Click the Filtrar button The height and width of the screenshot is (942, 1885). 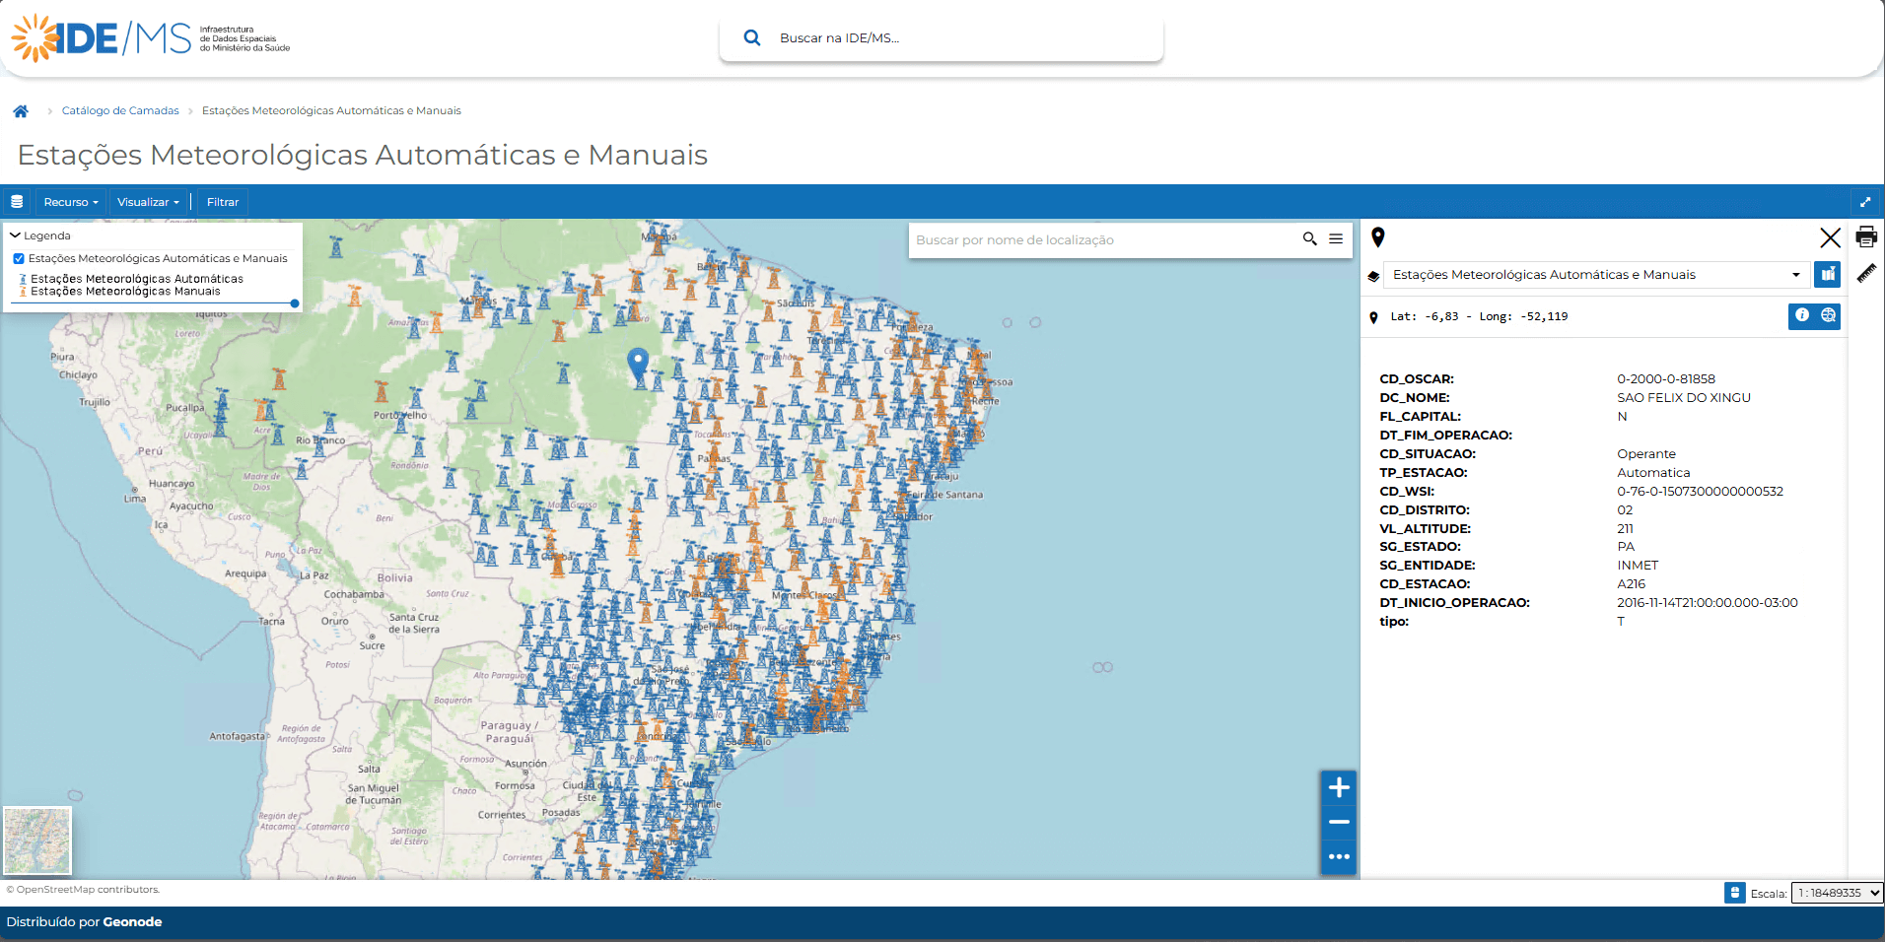point(223,202)
